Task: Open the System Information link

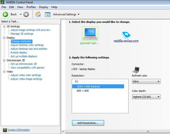Action: tap(19, 130)
